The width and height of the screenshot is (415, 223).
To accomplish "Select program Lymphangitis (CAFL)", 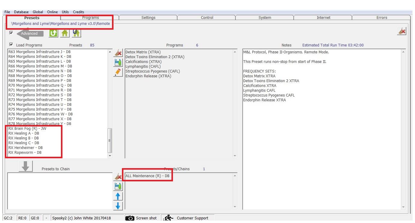I will (x=143, y=67).
